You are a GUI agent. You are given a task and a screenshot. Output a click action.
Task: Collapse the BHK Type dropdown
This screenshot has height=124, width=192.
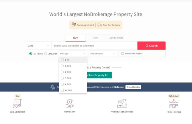pyautogui.click(x=73, y=54)
